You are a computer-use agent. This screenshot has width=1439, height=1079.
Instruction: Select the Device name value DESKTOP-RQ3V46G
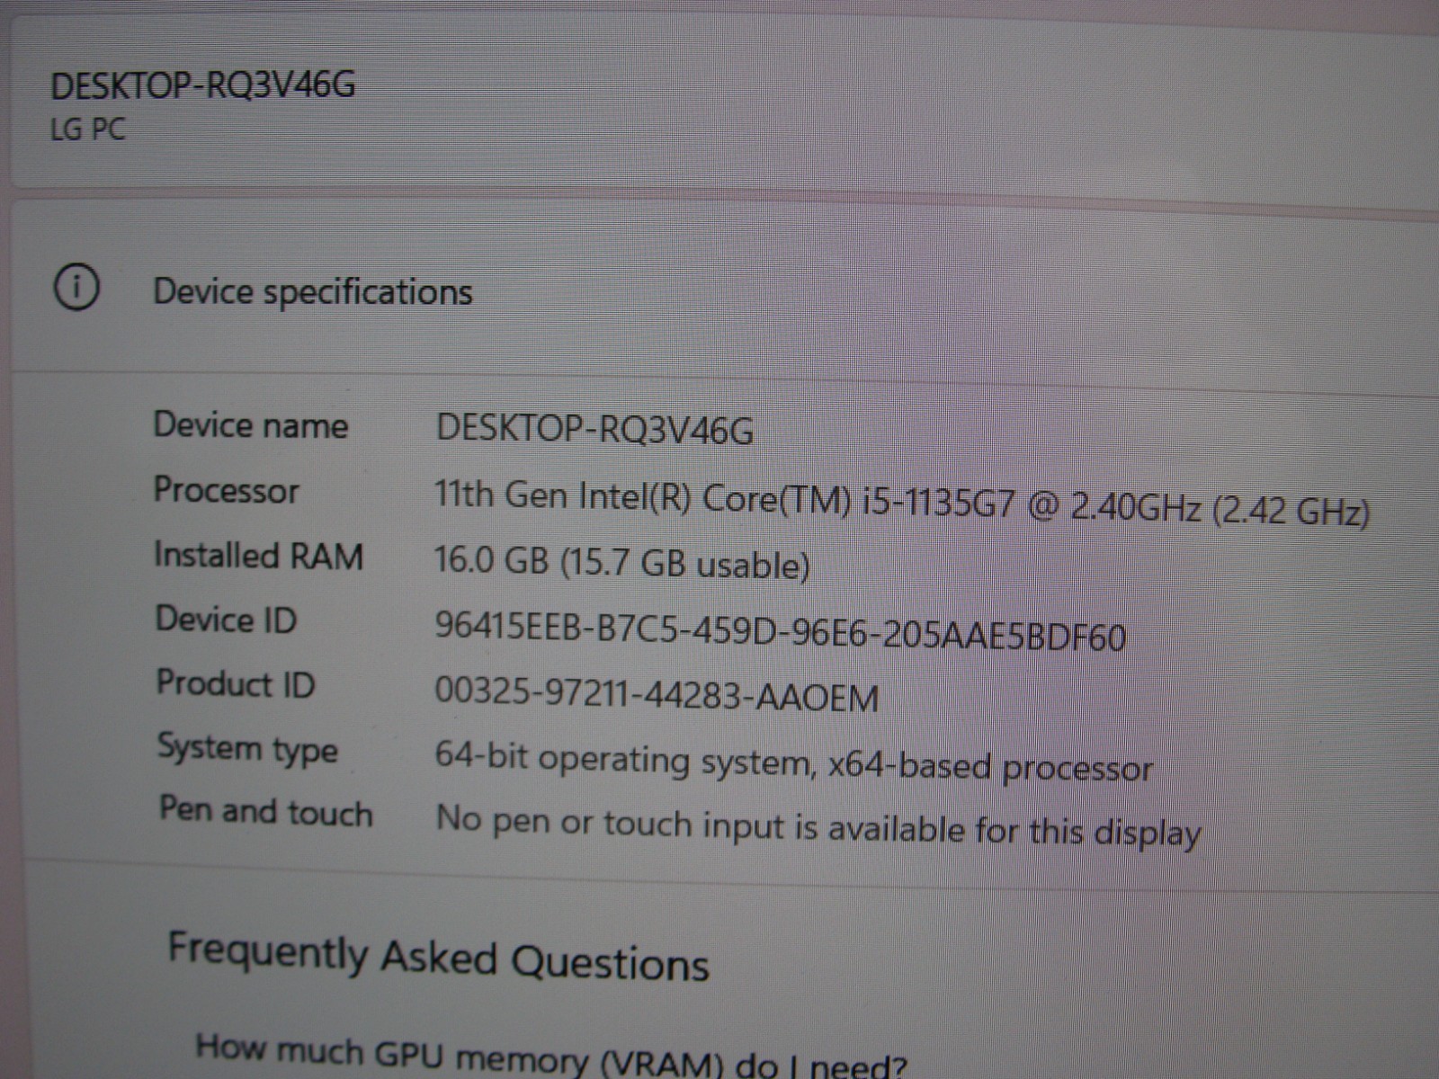(594, 430)
